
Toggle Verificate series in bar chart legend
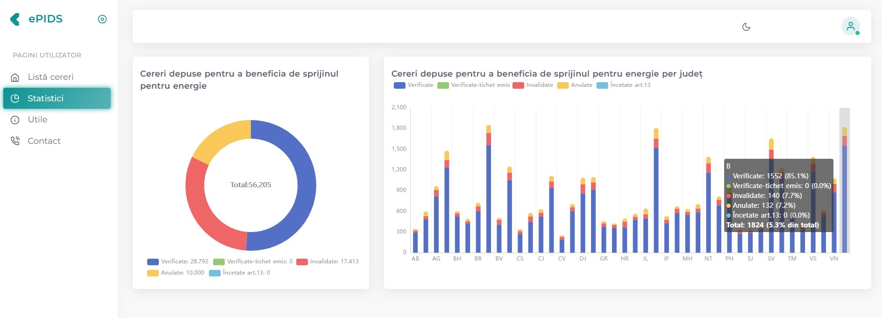click(x=413, y=85)
